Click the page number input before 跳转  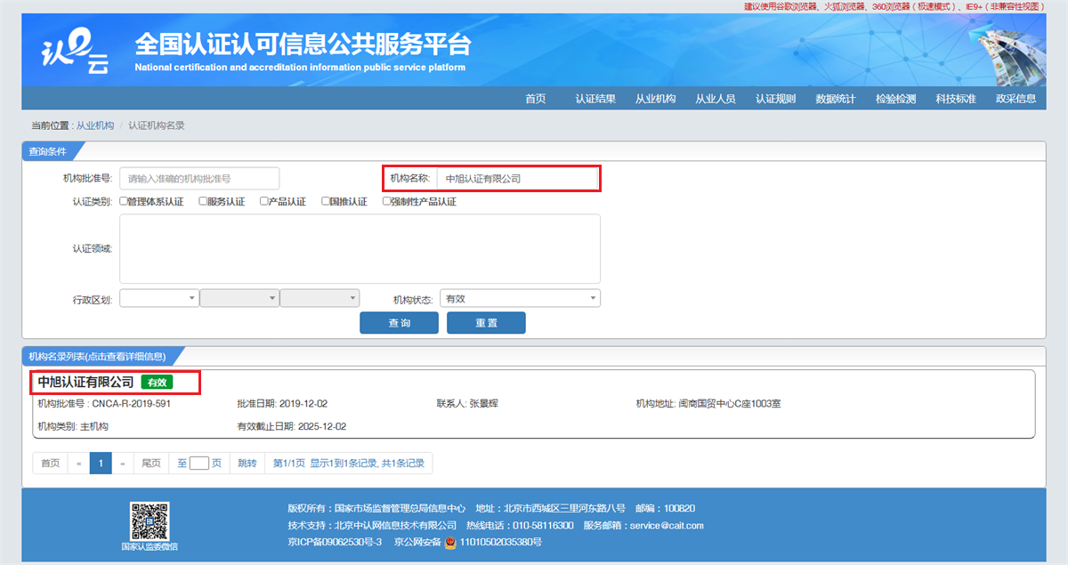click(x=198, y=463)
